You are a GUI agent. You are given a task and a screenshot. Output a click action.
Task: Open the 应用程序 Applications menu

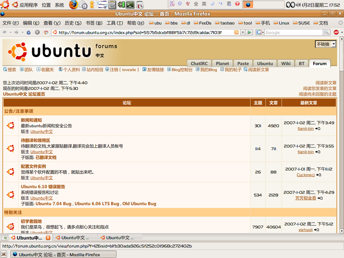29,5
